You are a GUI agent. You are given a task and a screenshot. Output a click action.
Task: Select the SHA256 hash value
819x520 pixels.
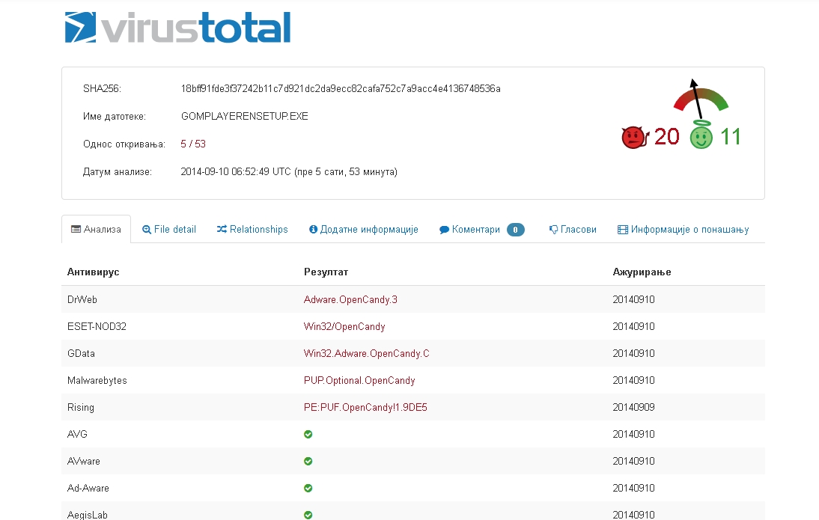coord(341,89)
